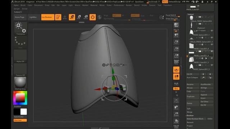Click the QuickSave button

pos(139,1)
